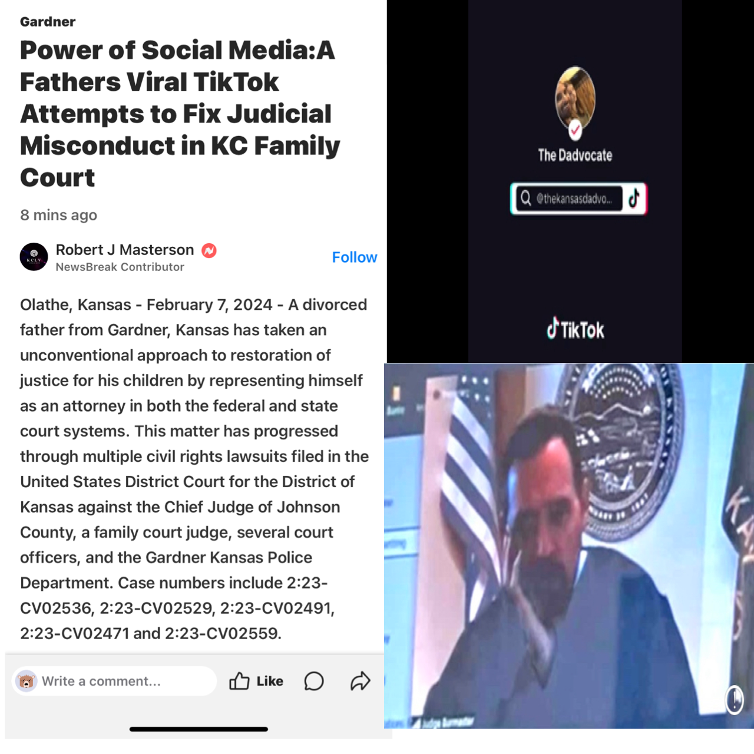Click the NewsBreak verified badge beside author name
This screenshot has width=754, height=754.
click(x=209, y=250)
